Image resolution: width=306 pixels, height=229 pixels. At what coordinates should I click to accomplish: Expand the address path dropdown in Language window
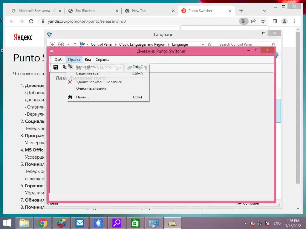click(x=203, y=45)
